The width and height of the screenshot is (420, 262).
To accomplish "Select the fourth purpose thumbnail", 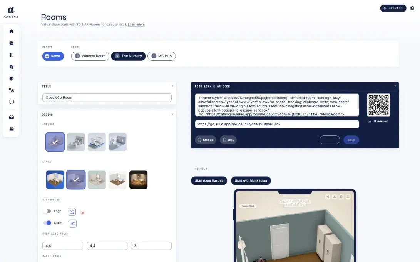I will (x=117, y=142).
